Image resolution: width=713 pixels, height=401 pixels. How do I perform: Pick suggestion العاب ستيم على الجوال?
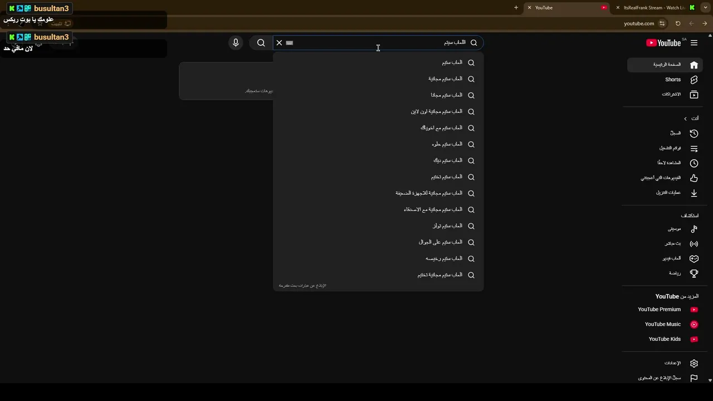[x=378, y=242]
